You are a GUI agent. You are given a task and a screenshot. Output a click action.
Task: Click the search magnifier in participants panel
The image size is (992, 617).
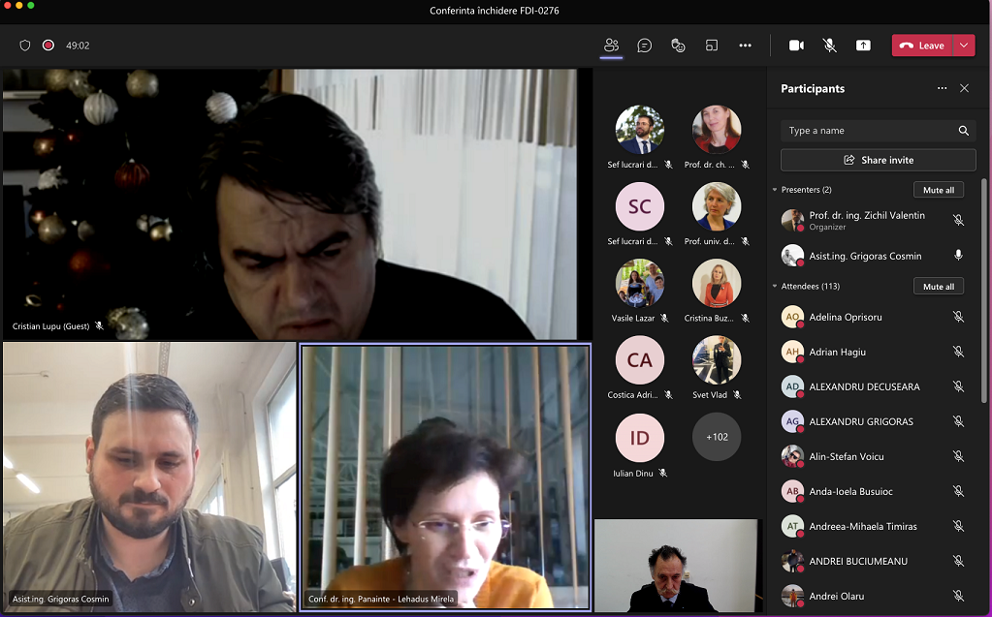click(x=963, y=131)
